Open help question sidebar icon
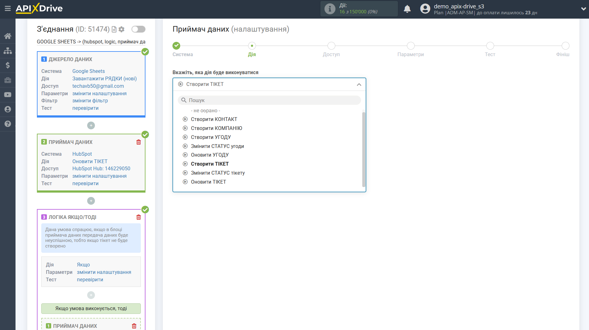Screen dimensions: 589x330 pos(8,124)
